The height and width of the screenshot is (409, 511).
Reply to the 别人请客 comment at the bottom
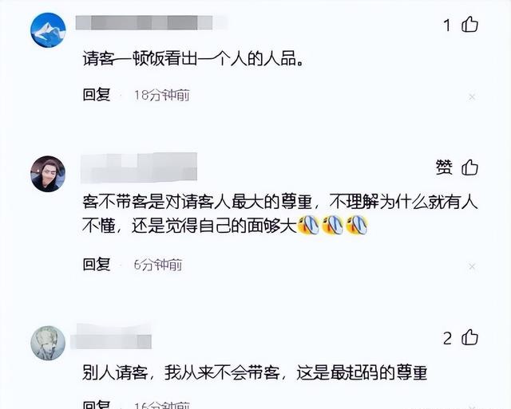tap(97, 404)
